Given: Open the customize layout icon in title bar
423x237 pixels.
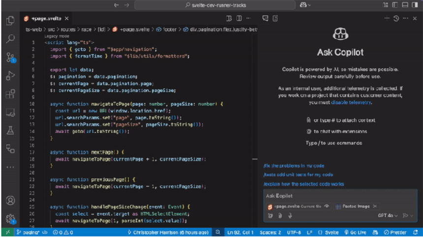Looking at the screenshot, I should pos(385,5).
